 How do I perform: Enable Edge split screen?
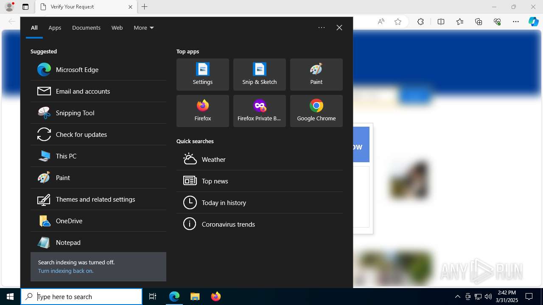(x=441, y=22)
